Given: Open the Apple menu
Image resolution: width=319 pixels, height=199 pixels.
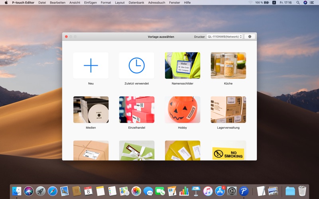Looking at the screenshot, I should coord(6,2).
